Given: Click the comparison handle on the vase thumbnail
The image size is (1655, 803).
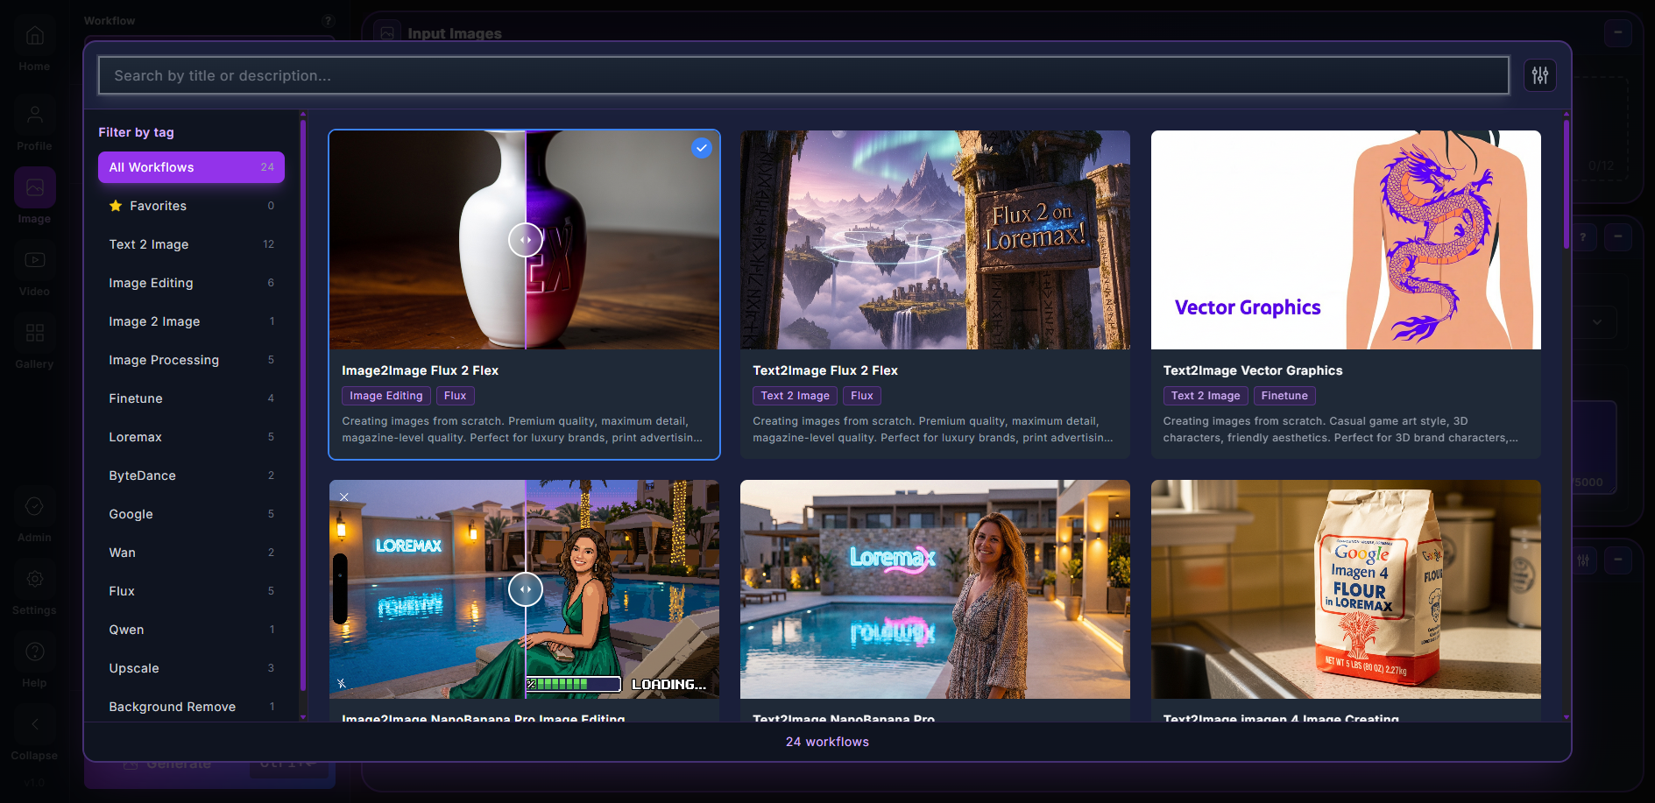Looking at the screenshot, I should tap(526, 240).
